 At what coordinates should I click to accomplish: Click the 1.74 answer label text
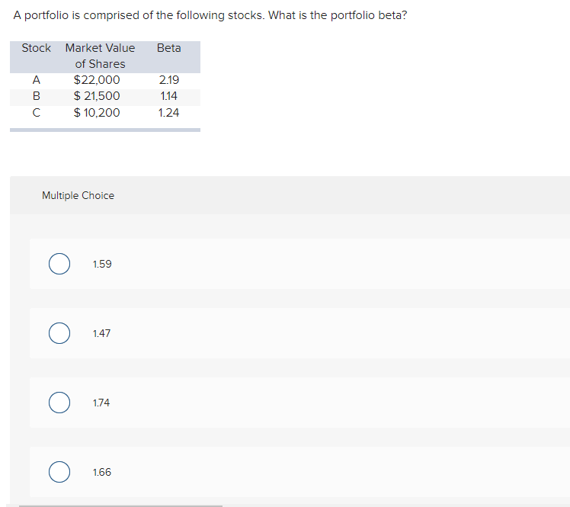(x=101, y=403)
